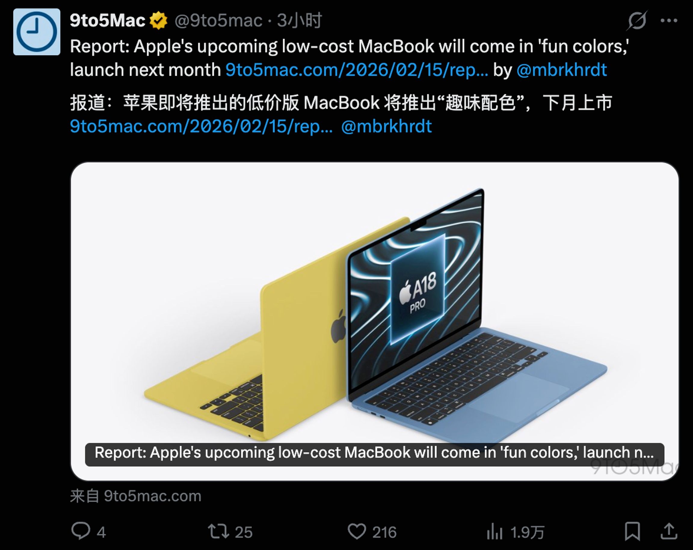
Task: Open the 9to5mac.com link in the English text
Action: pos(356,70)
